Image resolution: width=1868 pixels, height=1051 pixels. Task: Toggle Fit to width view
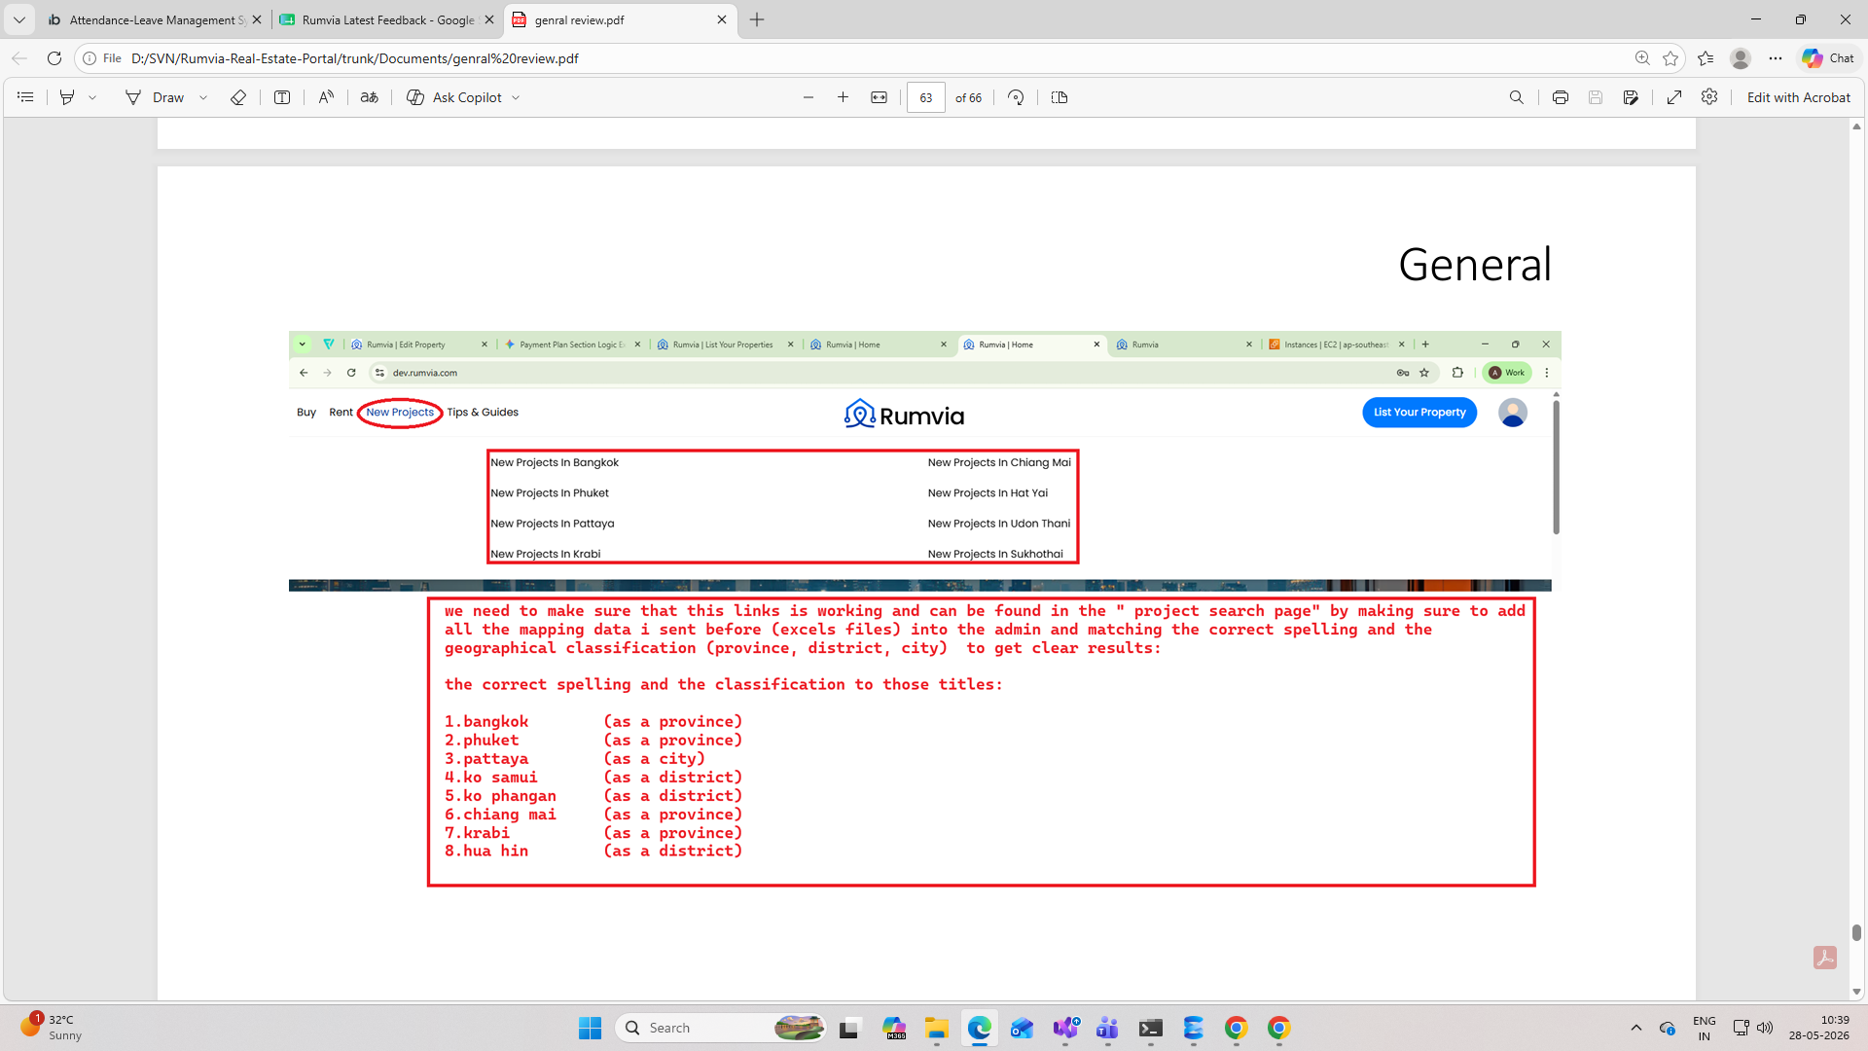click(880, 97)
